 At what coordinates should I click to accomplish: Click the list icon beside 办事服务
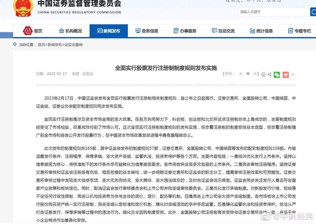coord(176,31)
